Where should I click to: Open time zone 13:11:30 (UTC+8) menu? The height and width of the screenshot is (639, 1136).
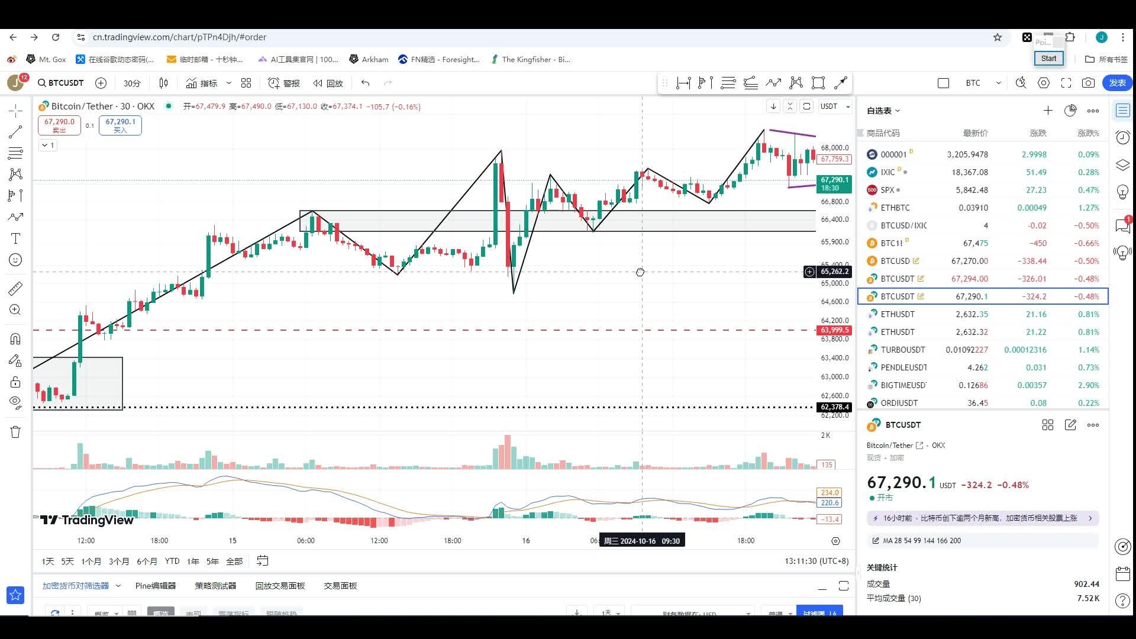(816, 561)
